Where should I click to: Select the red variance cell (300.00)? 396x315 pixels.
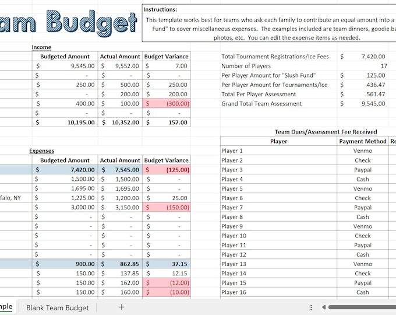pos(167,103)
